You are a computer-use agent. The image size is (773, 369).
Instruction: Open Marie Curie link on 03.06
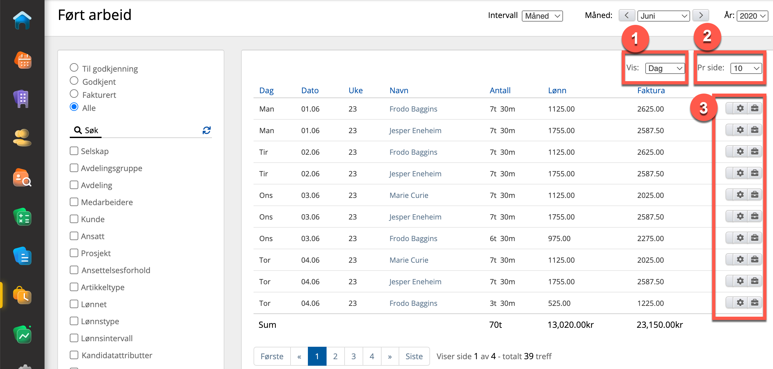point(408,195)
